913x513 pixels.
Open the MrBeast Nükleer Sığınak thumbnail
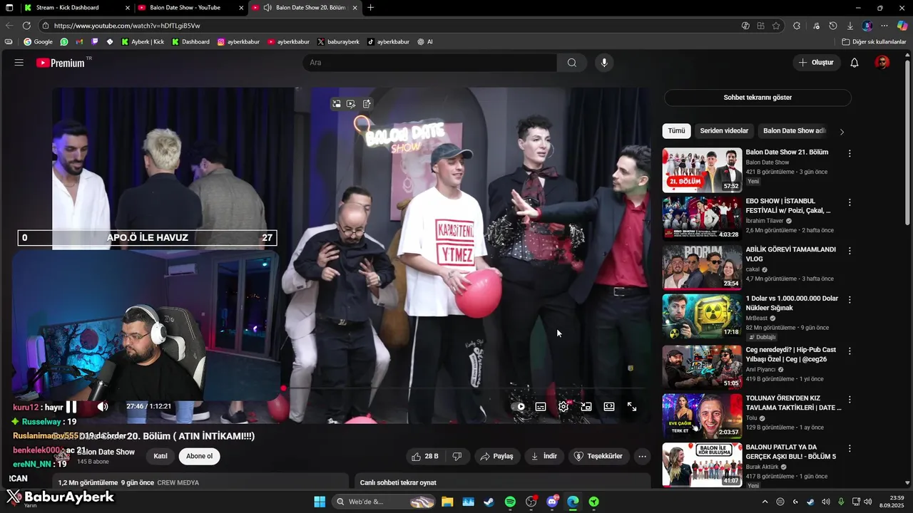click(702, 316)
